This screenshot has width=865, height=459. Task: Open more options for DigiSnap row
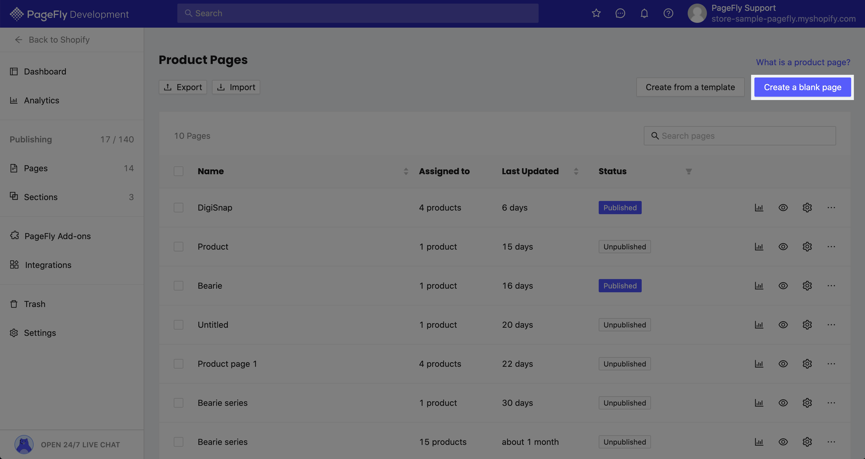pyautogui.click(x=831, y=207)
